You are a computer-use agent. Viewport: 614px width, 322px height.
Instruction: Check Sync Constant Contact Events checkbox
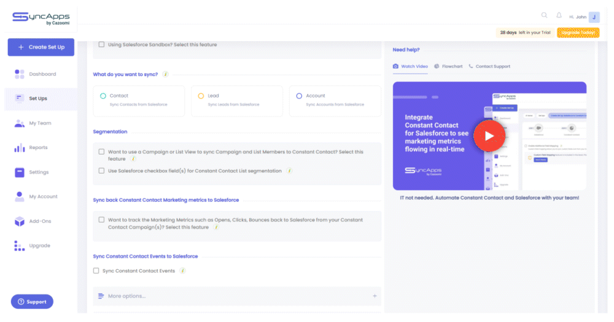coord(96,270)
